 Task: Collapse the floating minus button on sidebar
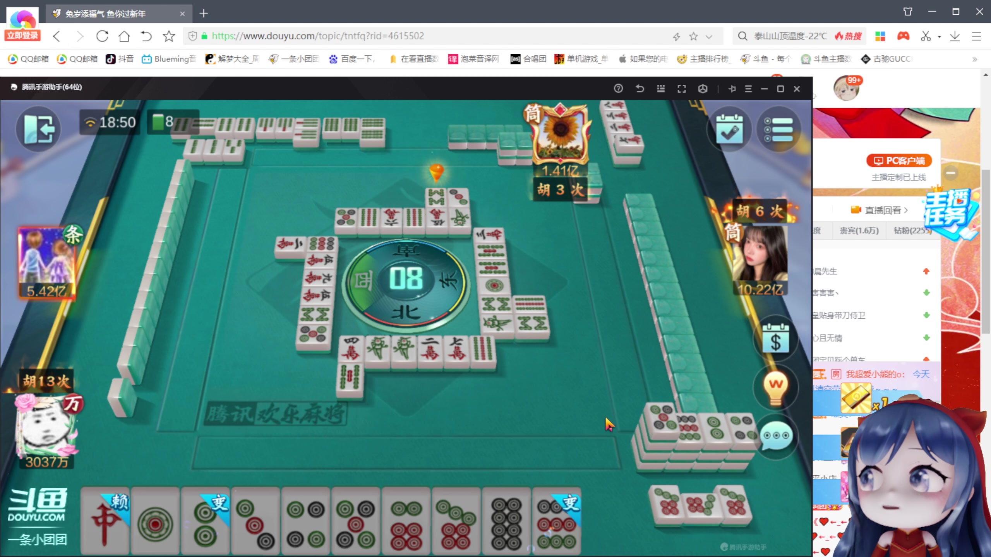(x=951, y=173)
